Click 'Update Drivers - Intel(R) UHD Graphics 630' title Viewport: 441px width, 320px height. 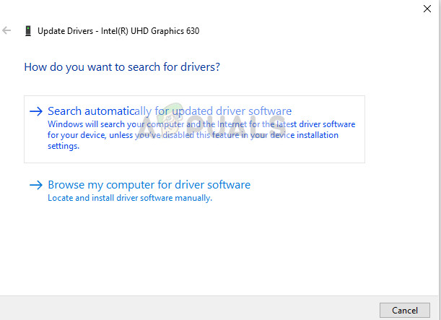click(x=118, y=31)
